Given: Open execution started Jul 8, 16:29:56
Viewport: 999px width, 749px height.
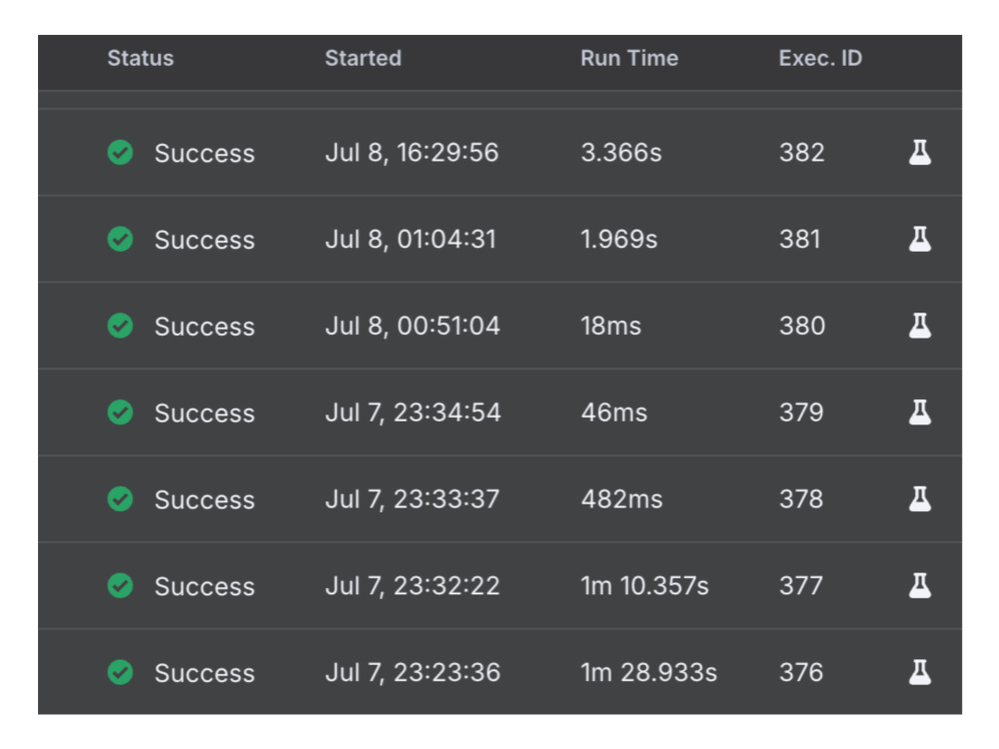Looking at the screenshot, I should pos(500,153).
